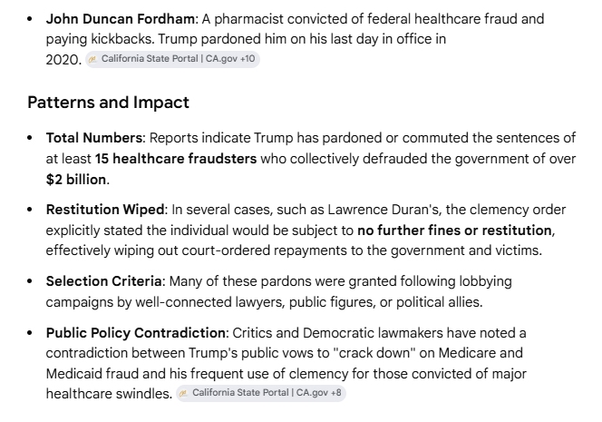Click the bold name "John Duncan Fordham"
The width and height of the screenshot is (602, 422).
[120, 17]
